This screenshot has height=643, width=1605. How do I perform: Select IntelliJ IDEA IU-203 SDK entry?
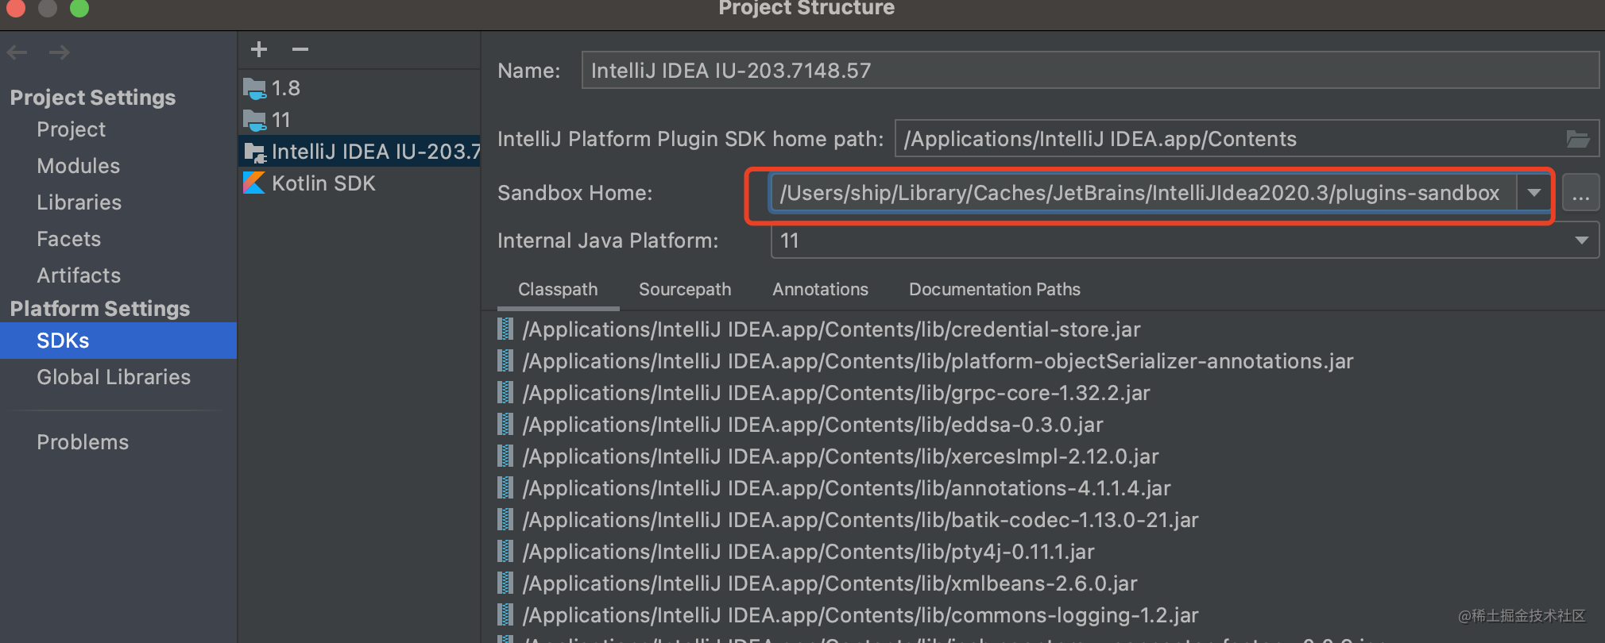[359, 152]
